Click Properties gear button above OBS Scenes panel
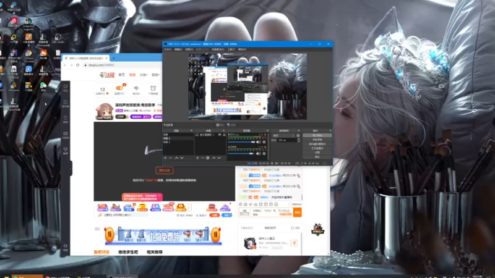Image resolution: width=495 pixels, height=278 pixels. 220,125
